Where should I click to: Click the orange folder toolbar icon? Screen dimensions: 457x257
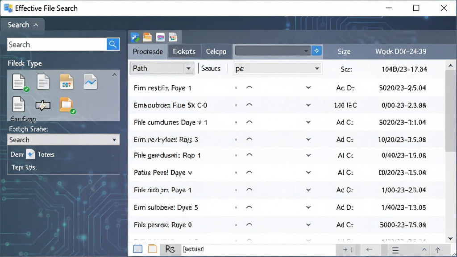[147, 37]
